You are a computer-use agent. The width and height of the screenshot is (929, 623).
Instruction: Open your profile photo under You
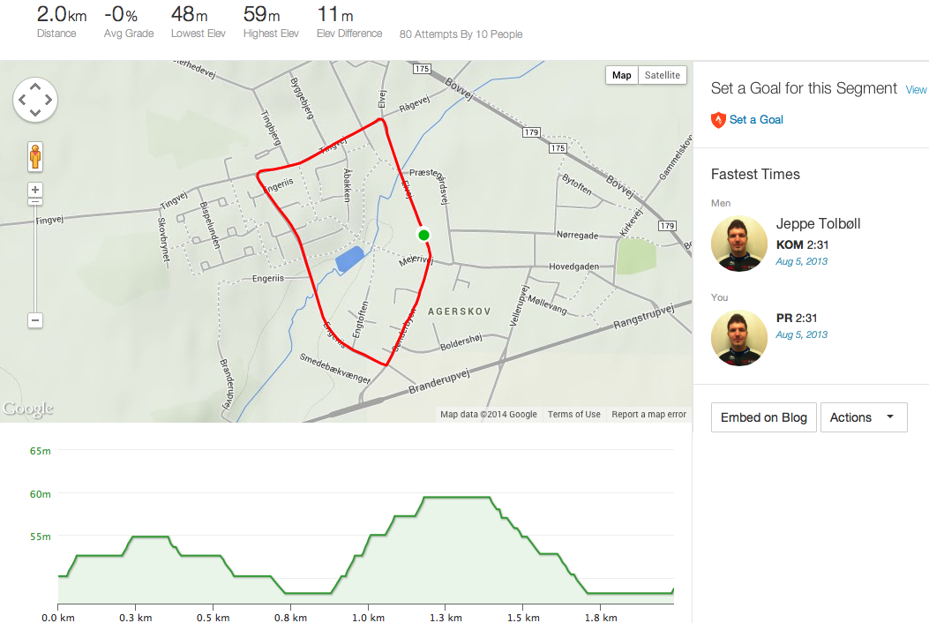(x=738, y=337)
